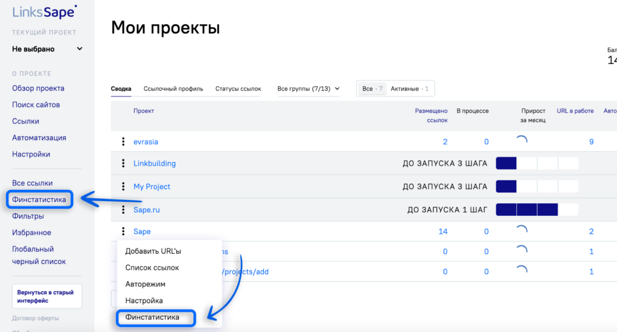This screenshot has height=332, width=617.
Task: Expand the 'Не выбрано' project selector
Action: [x=47, y=49]
